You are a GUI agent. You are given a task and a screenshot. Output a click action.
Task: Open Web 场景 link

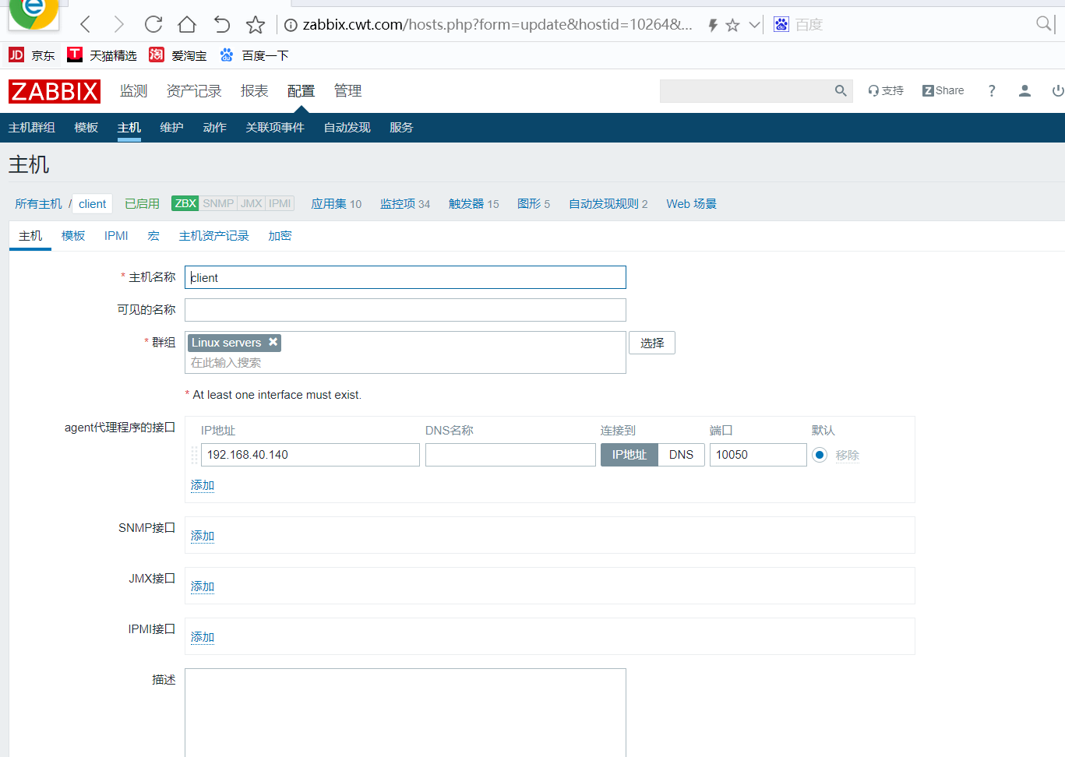[x=692, y=204]
